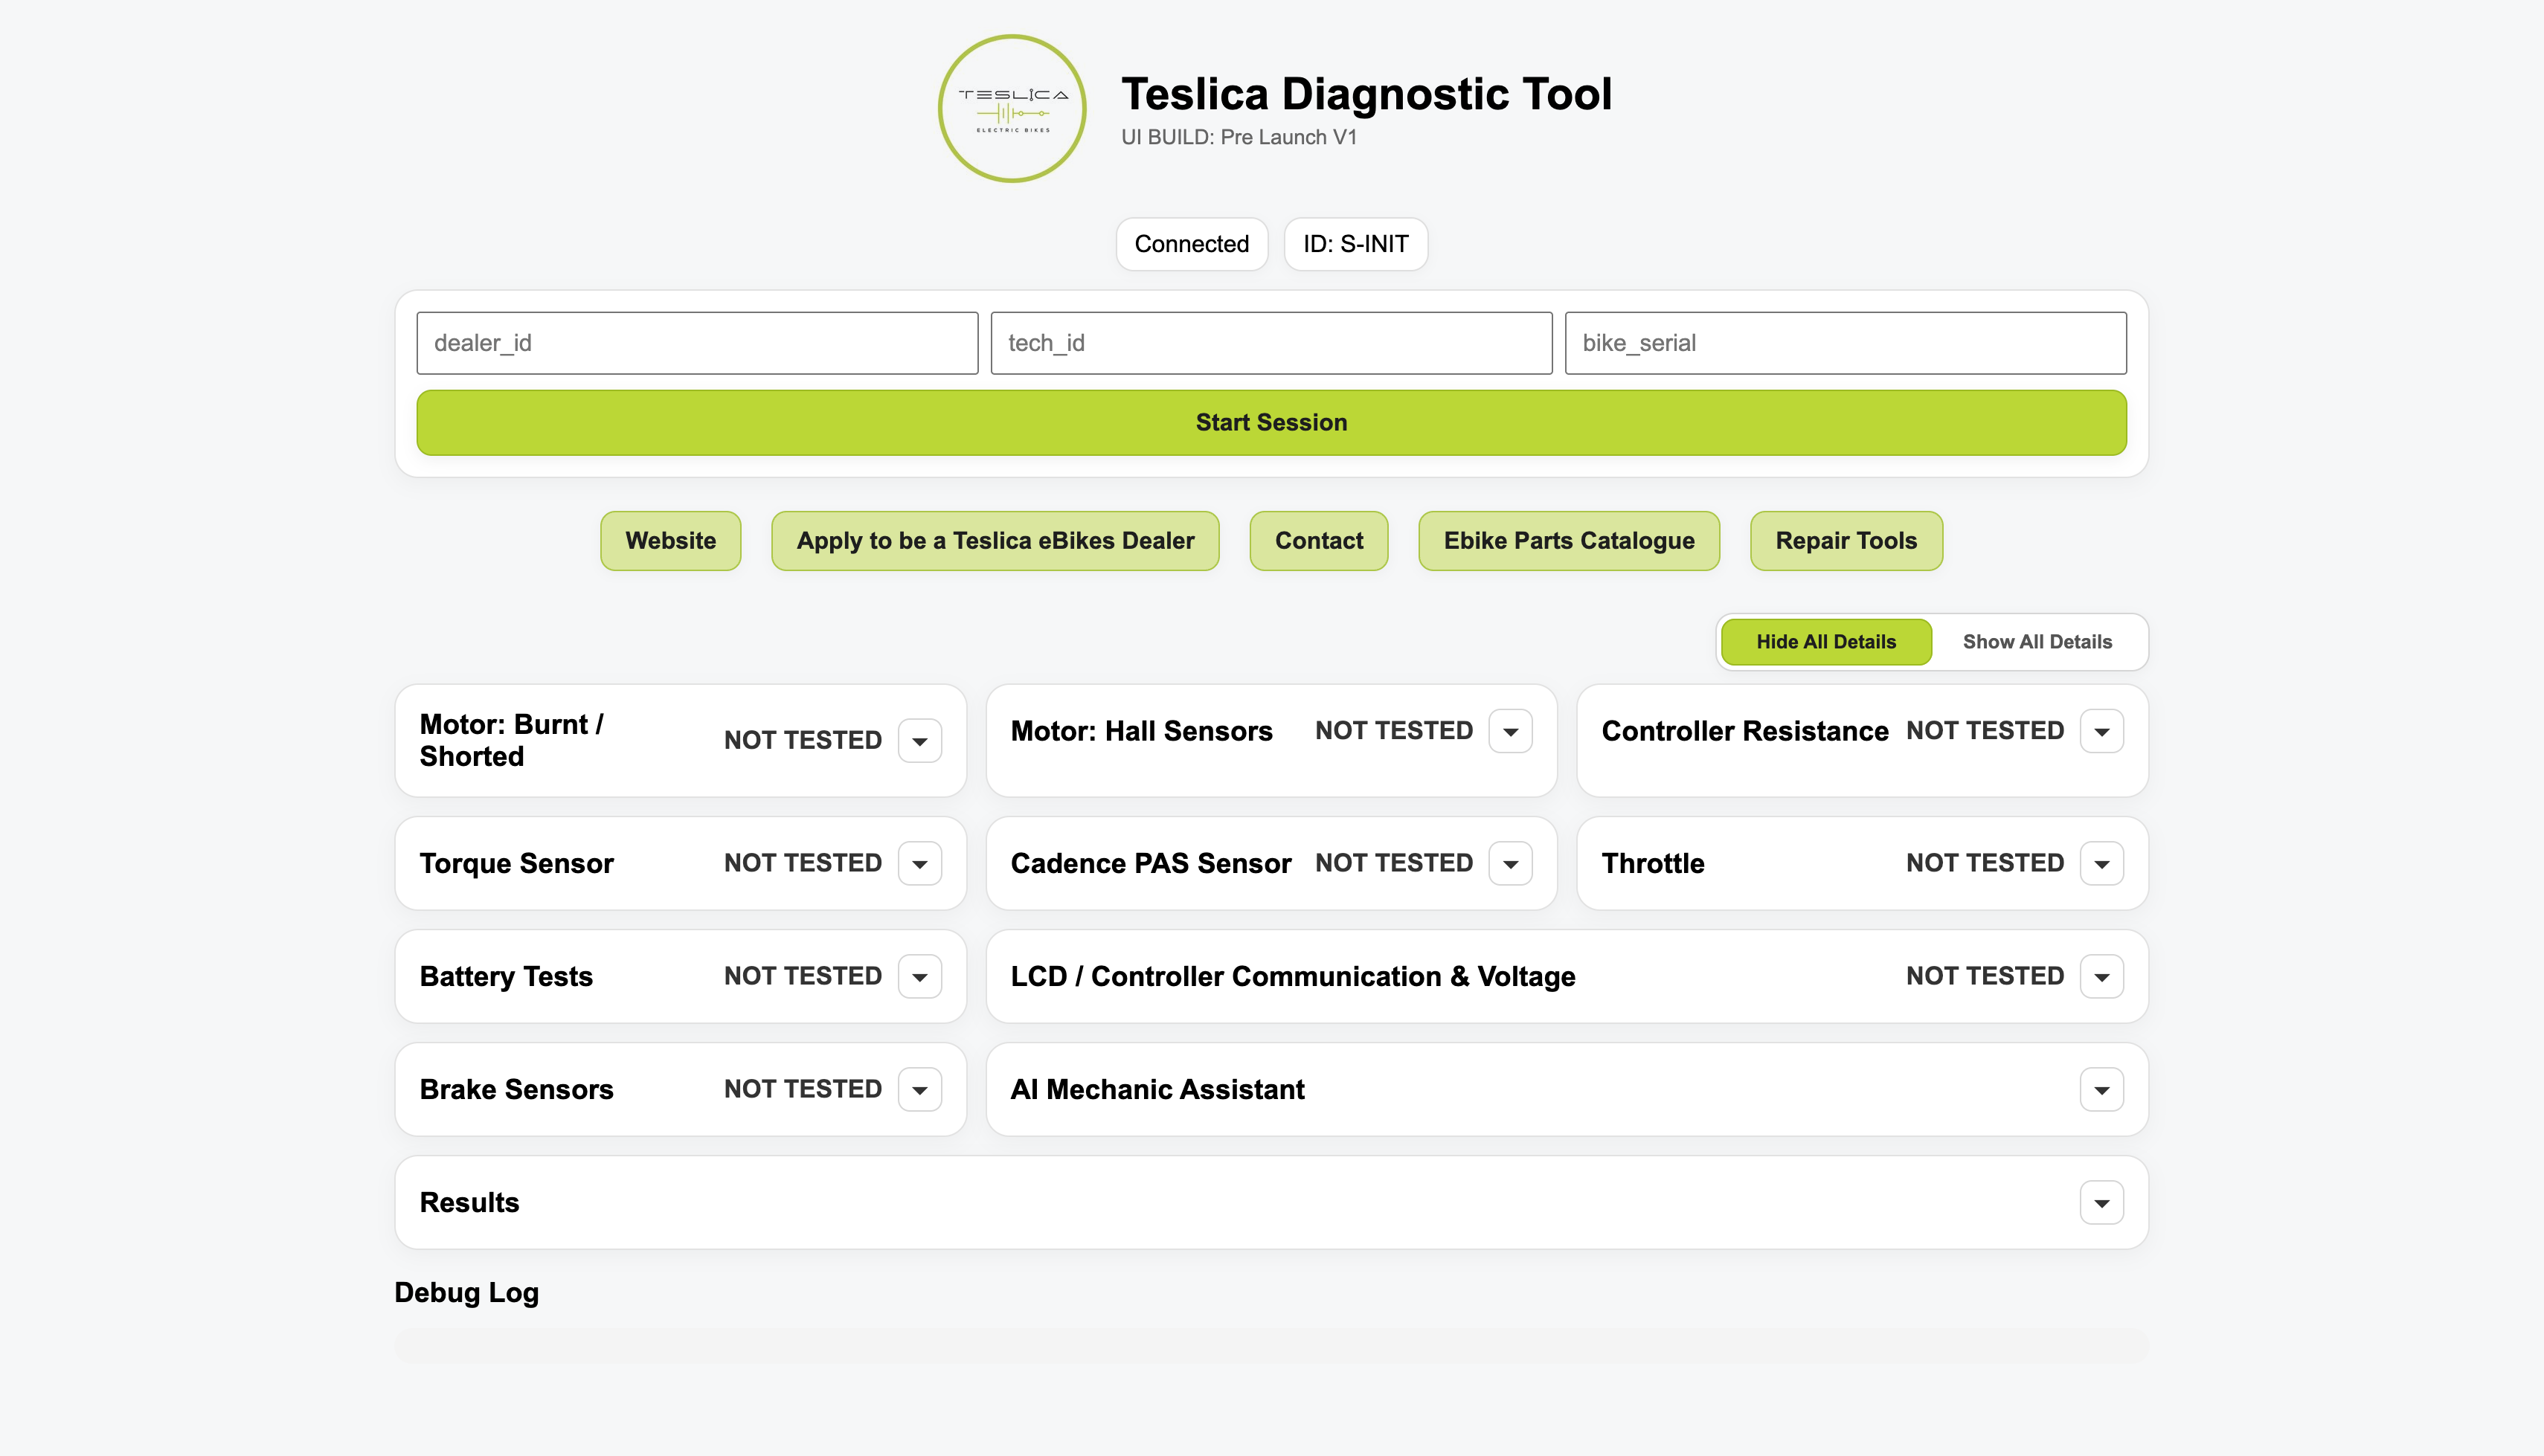
Task: Click the Cadence PAS Sensor title
Action: [x=1151, y=863]
